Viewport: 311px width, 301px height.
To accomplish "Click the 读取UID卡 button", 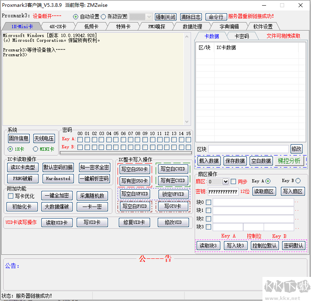I will coord(57,223).
